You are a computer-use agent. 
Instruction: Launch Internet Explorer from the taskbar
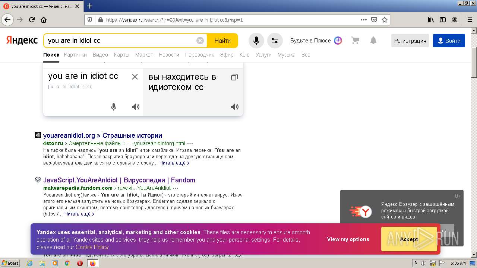point(29,263)
